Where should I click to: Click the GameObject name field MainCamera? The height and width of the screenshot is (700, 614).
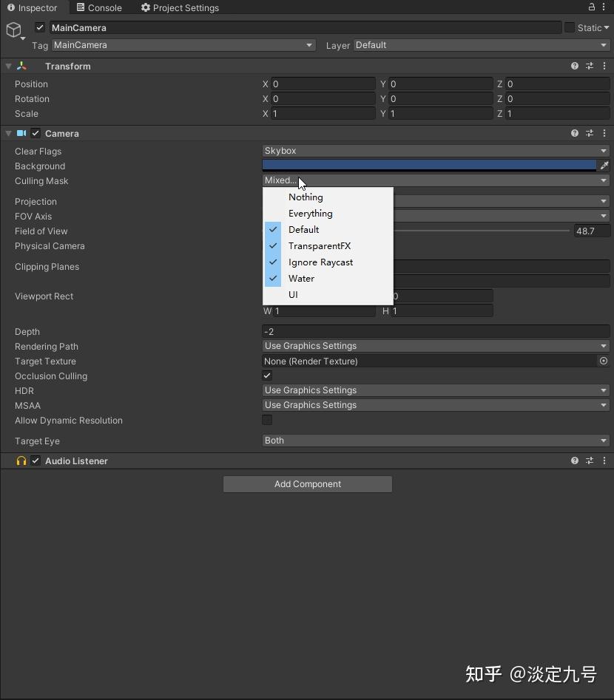(306, 27)
